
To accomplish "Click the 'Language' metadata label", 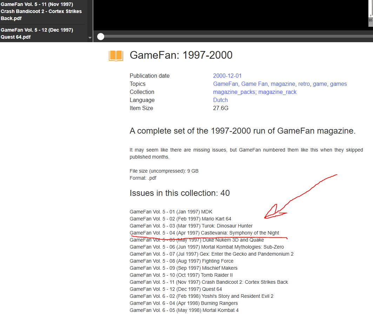I will (x=142, y=100).
